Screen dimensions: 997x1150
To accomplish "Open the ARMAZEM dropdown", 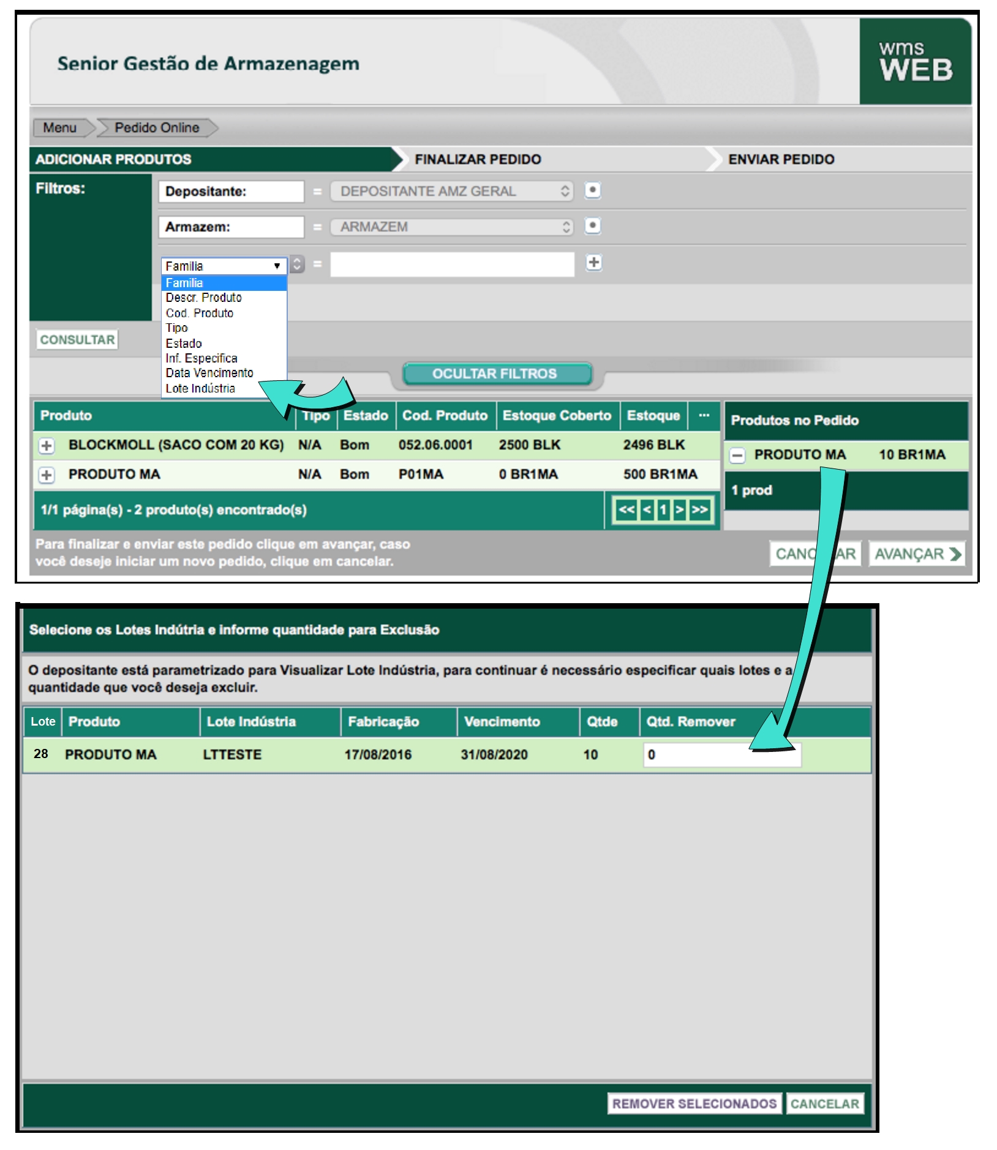I will (452, 227).
